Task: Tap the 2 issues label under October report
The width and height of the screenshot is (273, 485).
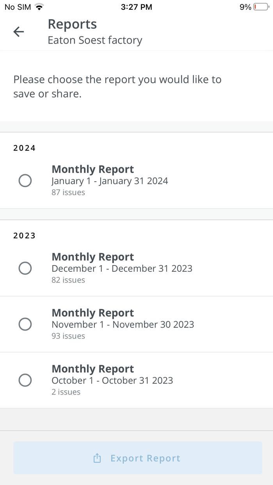Action: pos(66,392)
